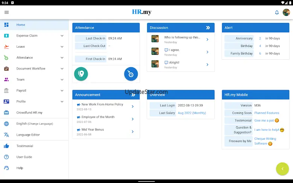Open the Cheque Writing Software link

[x=265, y=141]
